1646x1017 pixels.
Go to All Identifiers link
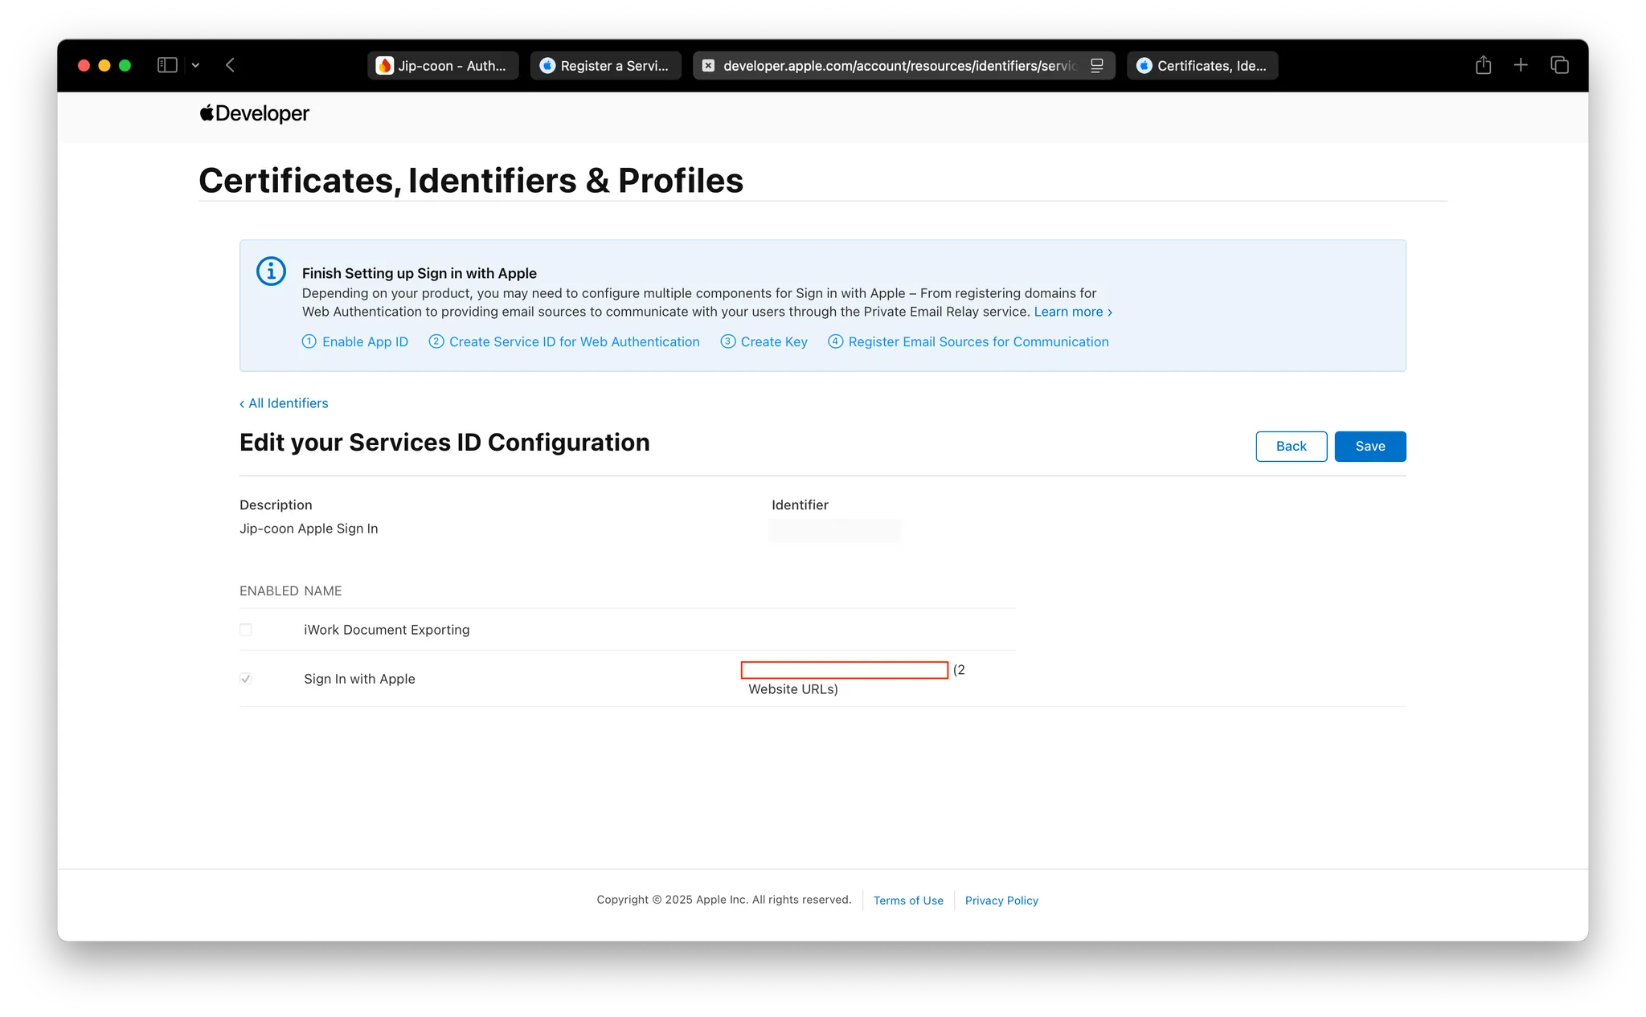tap(285, 403)
